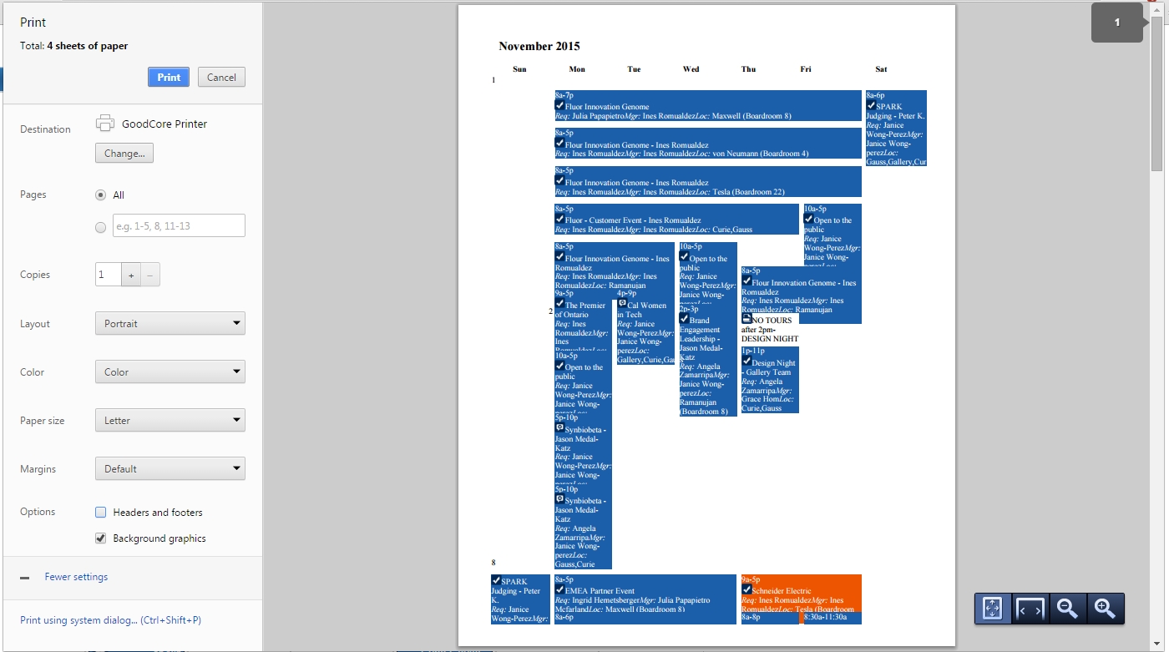The image size is (1169, 652).
Task: Expand the Paper size dropdown showing Letter
Action: pyautogui.click(x=170, y=420)
